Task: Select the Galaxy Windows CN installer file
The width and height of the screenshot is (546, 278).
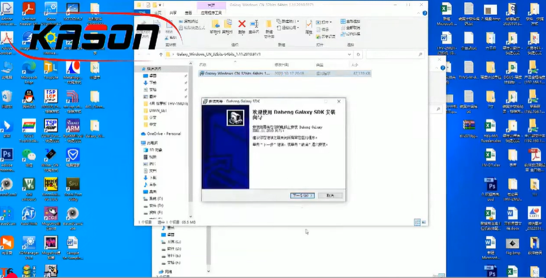Action: point(236,73)
